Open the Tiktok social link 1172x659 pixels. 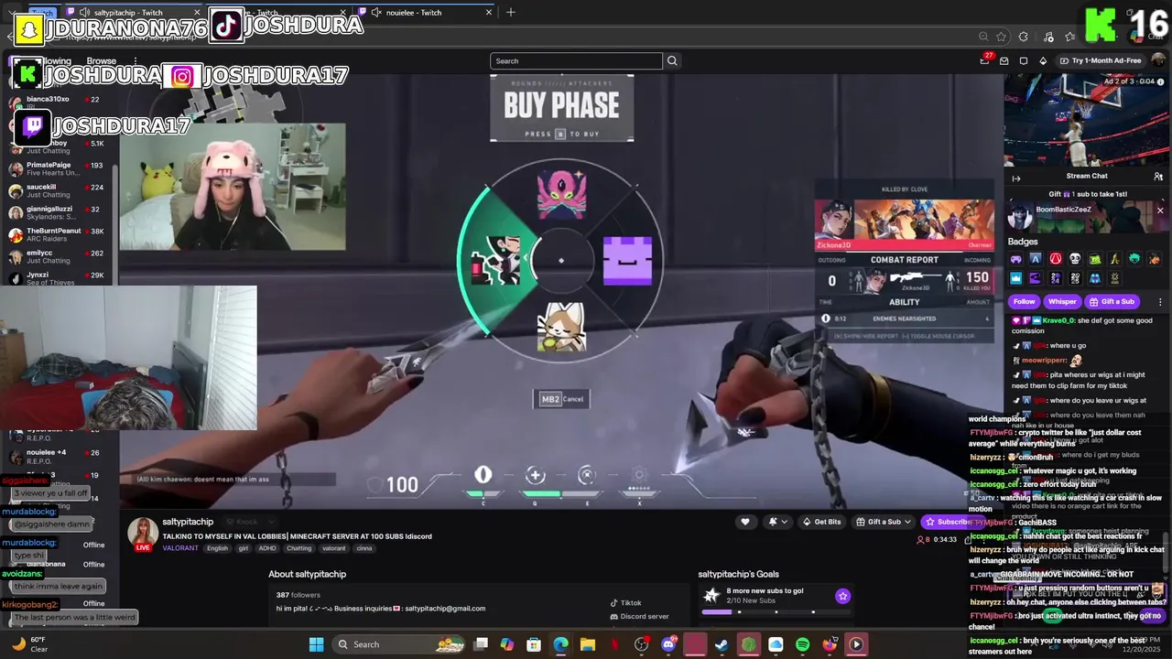tap(631, 603)
